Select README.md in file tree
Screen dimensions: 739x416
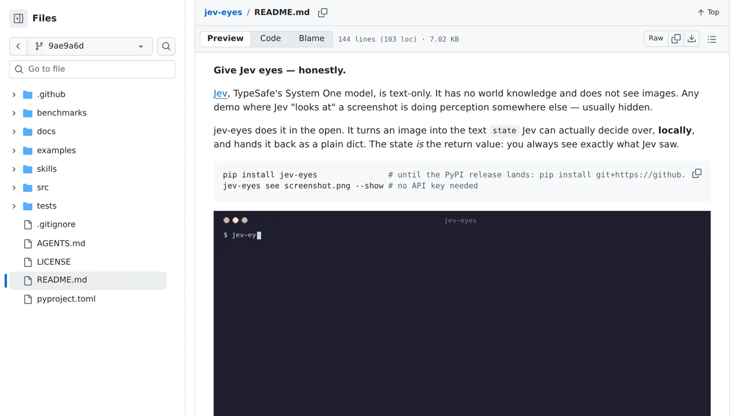tap(88, 280)
